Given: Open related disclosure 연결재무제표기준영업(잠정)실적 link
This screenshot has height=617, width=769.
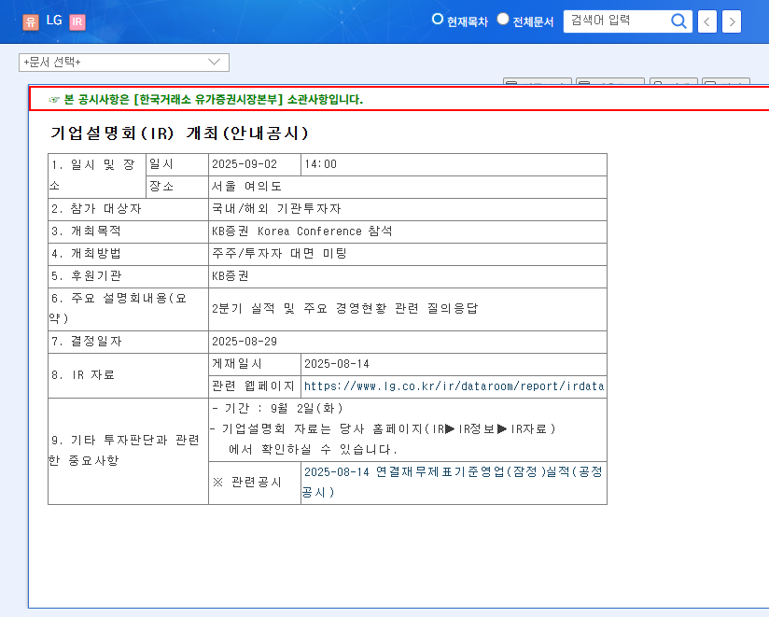Looking at the screenshot, I should point(452,482).
